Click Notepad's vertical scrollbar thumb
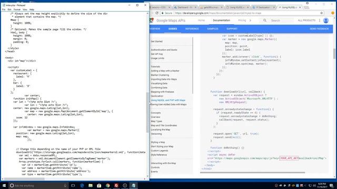Image resolution: width=337 pixels, height=189 pixels. tap(147, 112)
